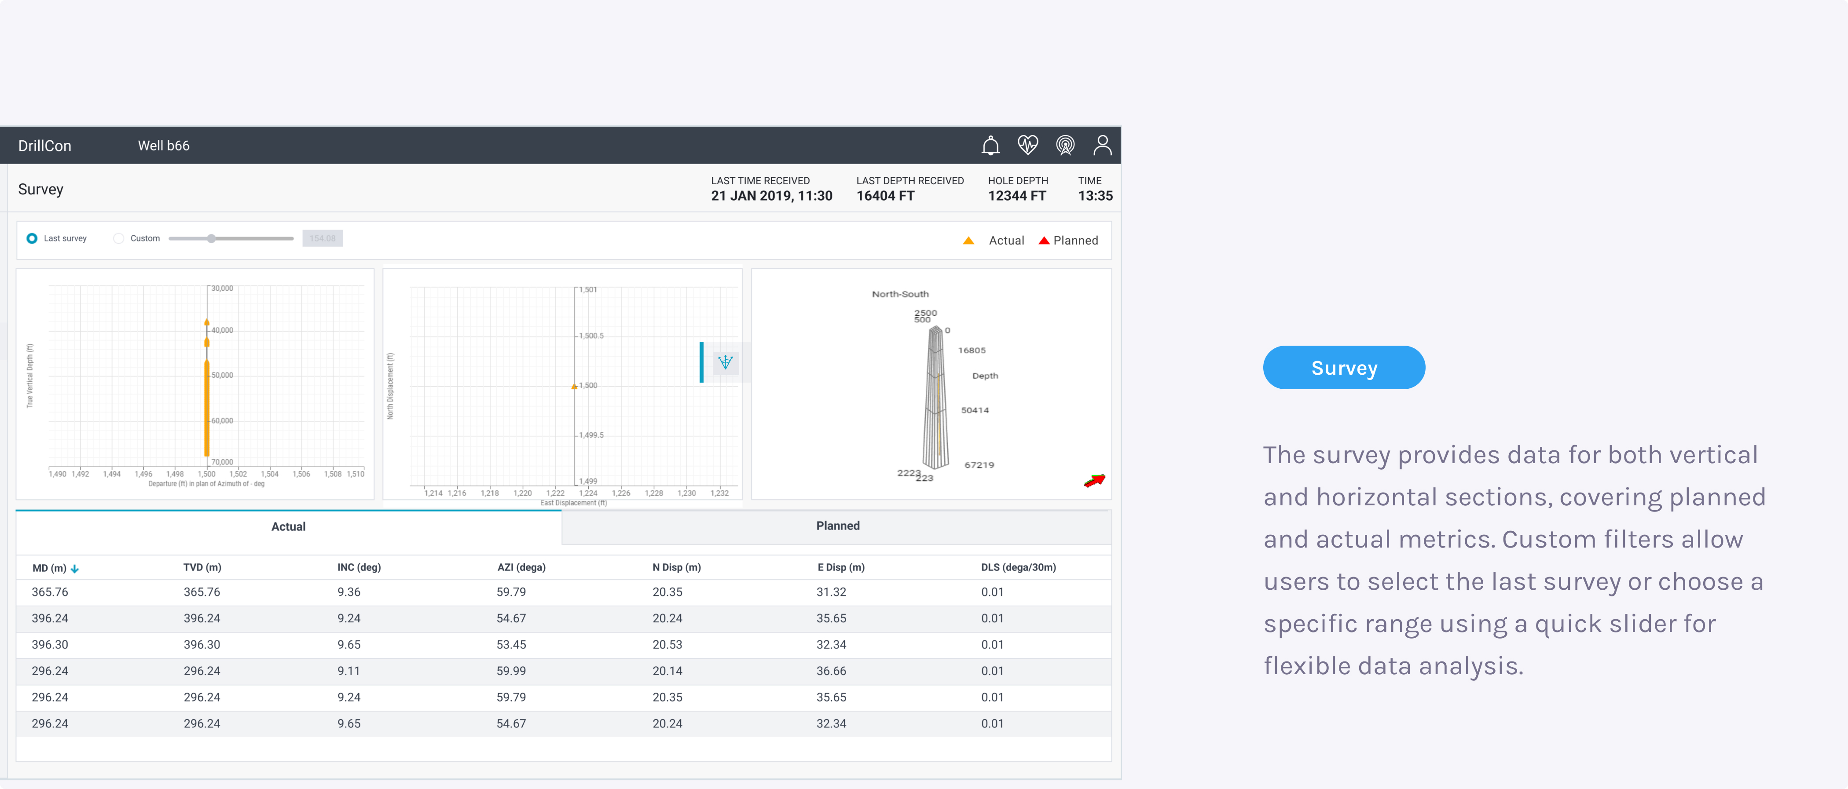Open the user profile icon
This screenshot has width=1848, height=789.
tap(1102, 146)
